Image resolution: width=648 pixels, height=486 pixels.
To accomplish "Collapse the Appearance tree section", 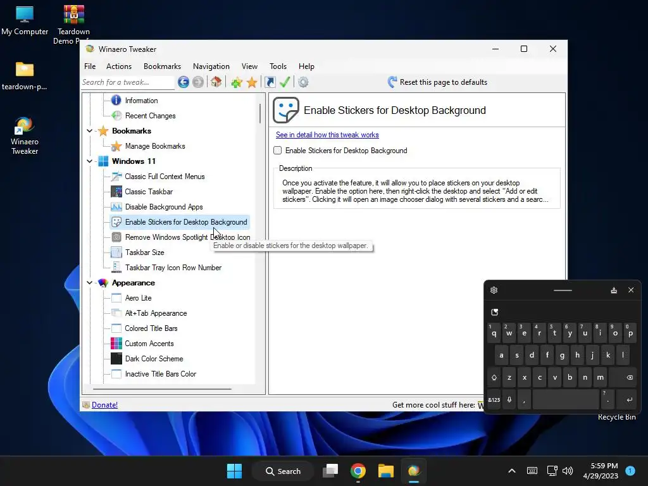I will pyautogui.click(x=90, y=283).
